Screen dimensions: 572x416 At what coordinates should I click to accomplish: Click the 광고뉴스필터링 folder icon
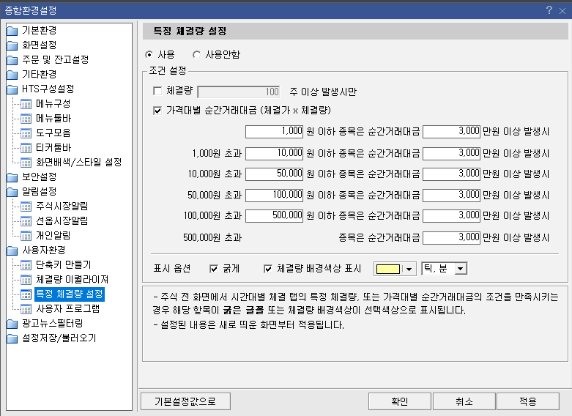[x=12, y=324]
